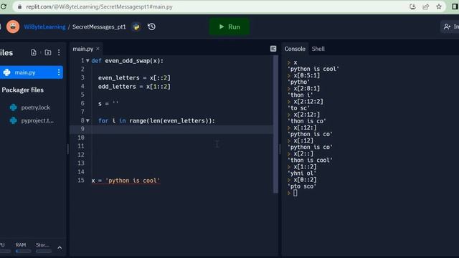This screenshot has height=258, width=459.
Task: Click the odd_letters = x[1::2] line
Action: [x=134, y=86]
